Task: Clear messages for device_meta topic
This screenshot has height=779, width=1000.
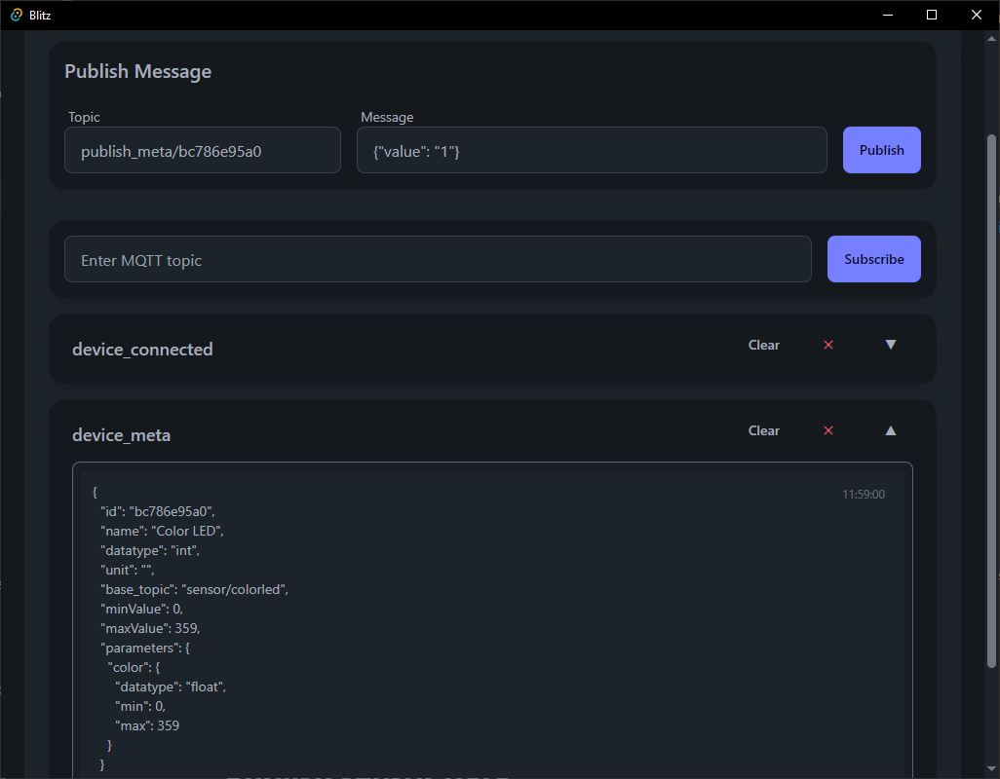Action: pyautogui.click(x=763, y=430)
